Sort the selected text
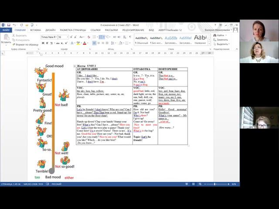The height and width of the screenshot is (209, 279). pyautogui.click(x=125, y=37)
